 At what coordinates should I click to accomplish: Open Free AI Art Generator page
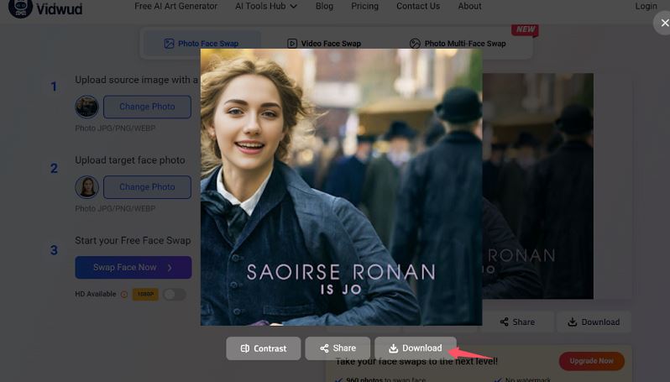[175, 6]
